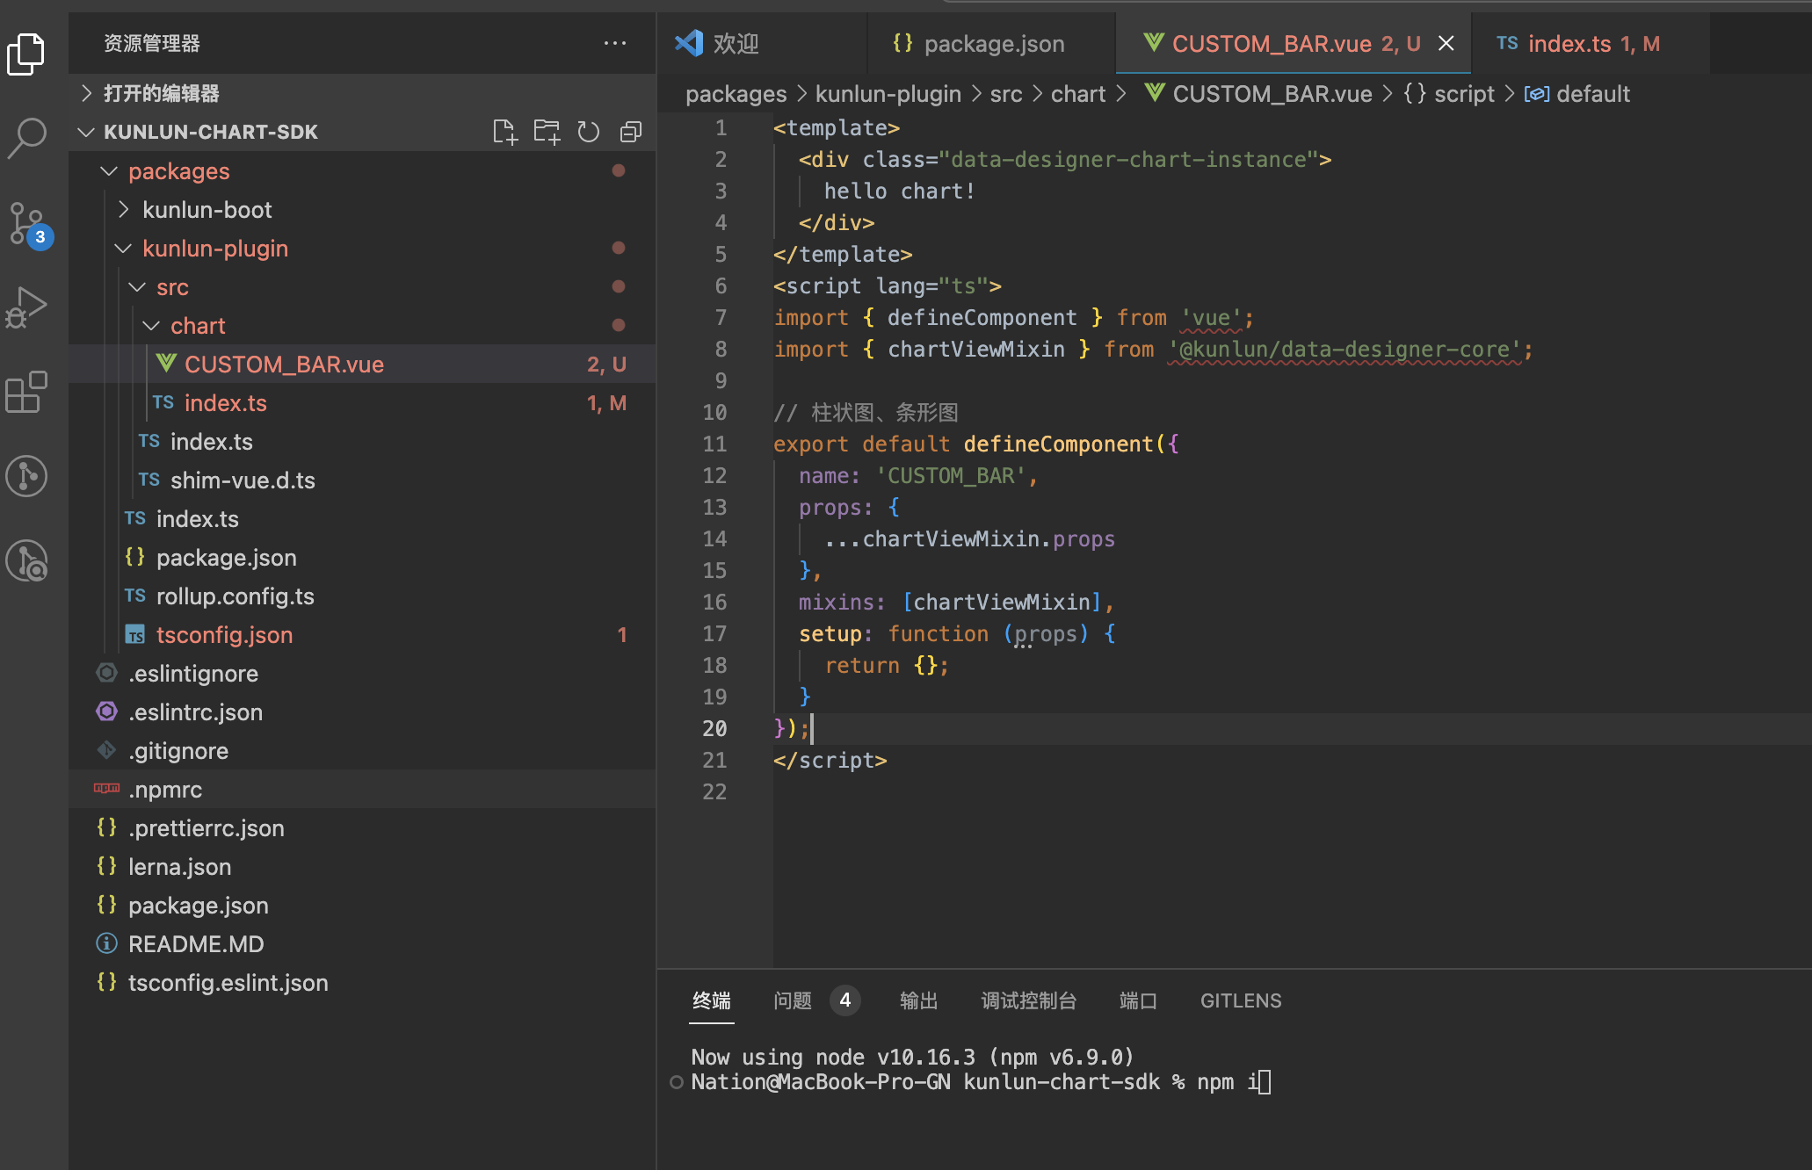The width and height of the screenshot is (1812, 1170).
Task: Open CUSTOM_BAR.vue in the file tree
Action: pyautogui.click(x=362, y=364)
